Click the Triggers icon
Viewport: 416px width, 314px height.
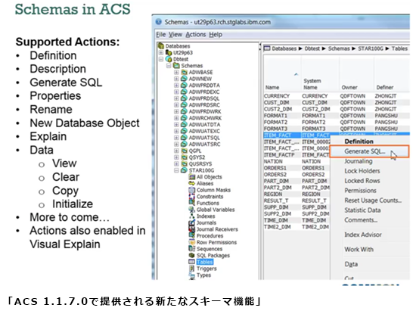(192, 269)
